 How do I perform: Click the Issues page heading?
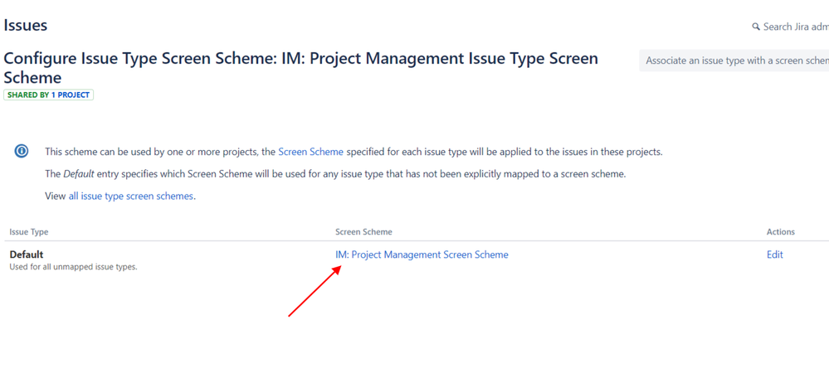click(x=26, y=25)
